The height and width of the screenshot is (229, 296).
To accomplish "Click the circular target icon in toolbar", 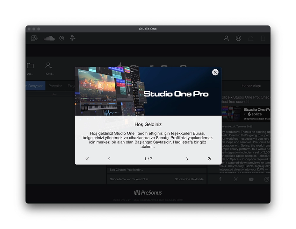I will pyautogui.click(x=62, y=38).
